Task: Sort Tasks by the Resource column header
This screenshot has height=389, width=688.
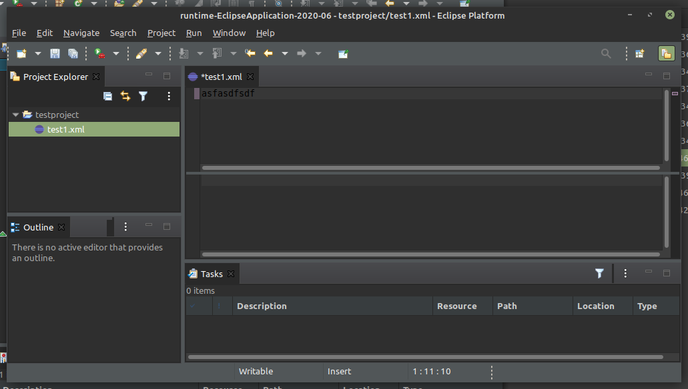Action: pyautogui.click(x=463, y=306)
